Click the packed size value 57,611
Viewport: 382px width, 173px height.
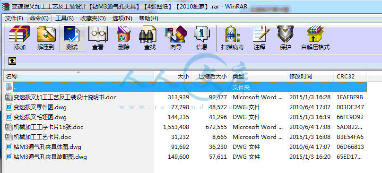click(218, 156)
